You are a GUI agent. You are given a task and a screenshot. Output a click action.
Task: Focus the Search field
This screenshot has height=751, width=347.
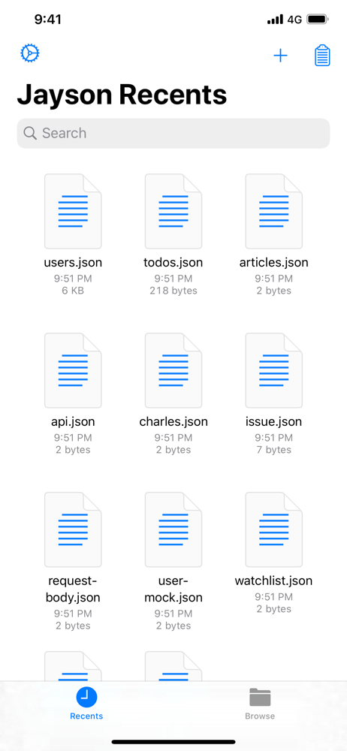[173, 133]
